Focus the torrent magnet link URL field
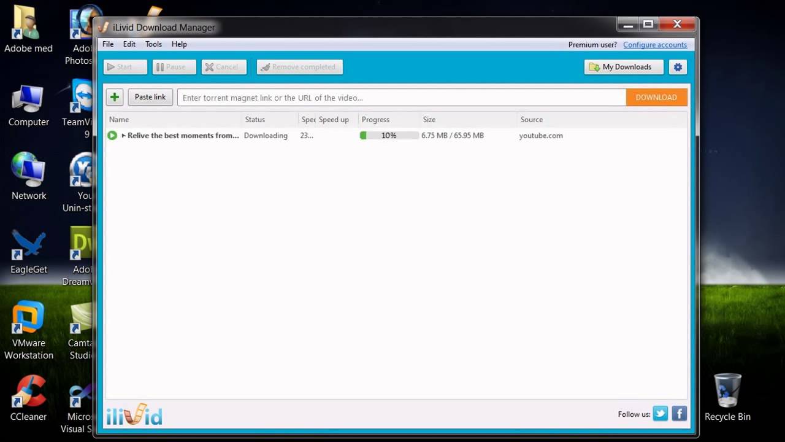The height and width of the screenshot is (442, 785). point(402,97)
